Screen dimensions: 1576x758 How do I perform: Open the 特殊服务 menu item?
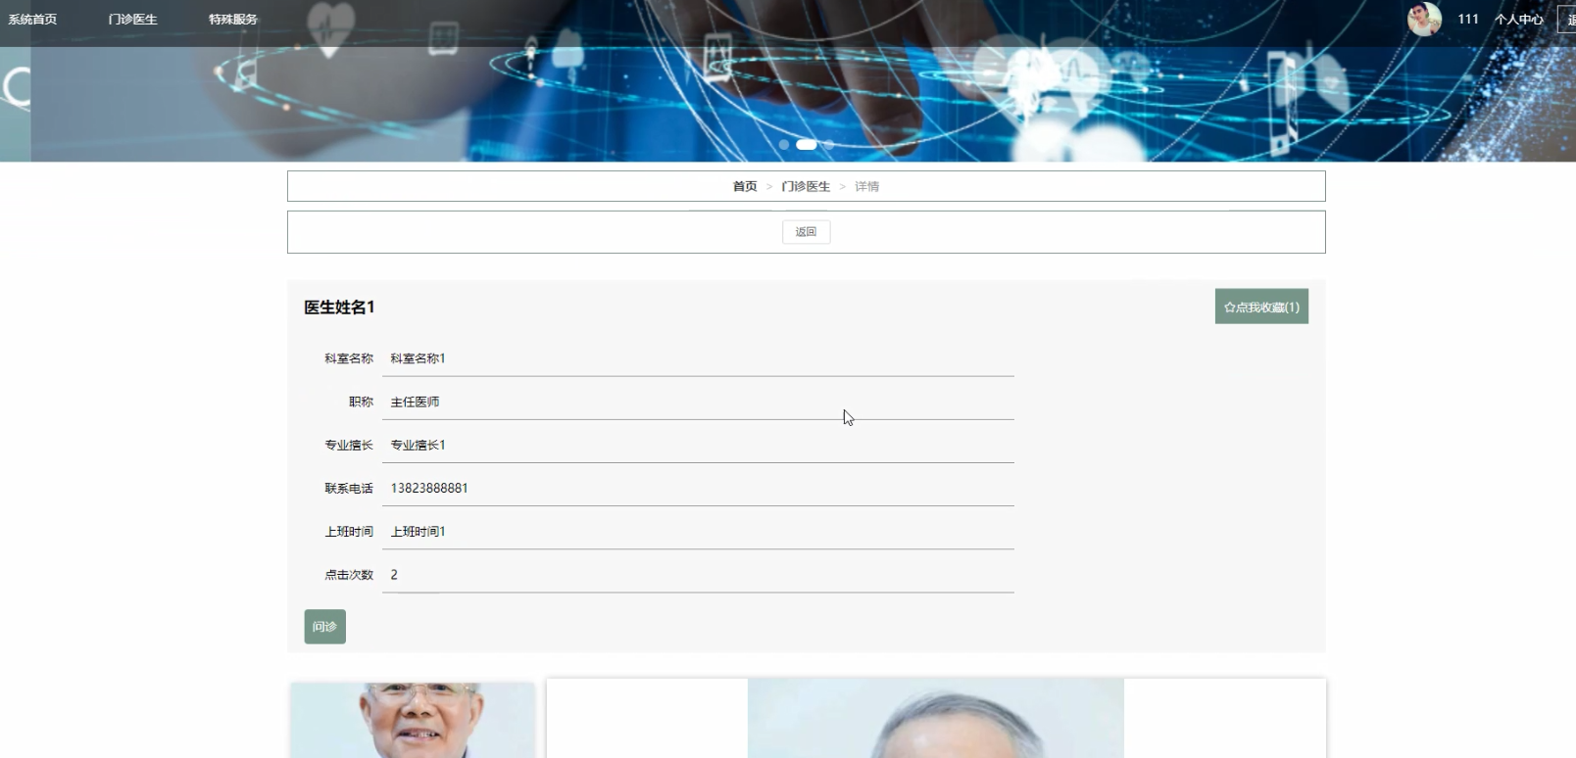click(233, 20)
